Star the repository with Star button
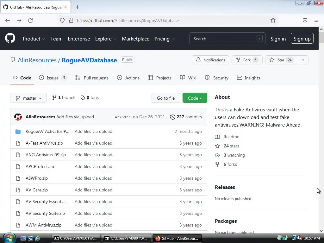 coord(281,60)
